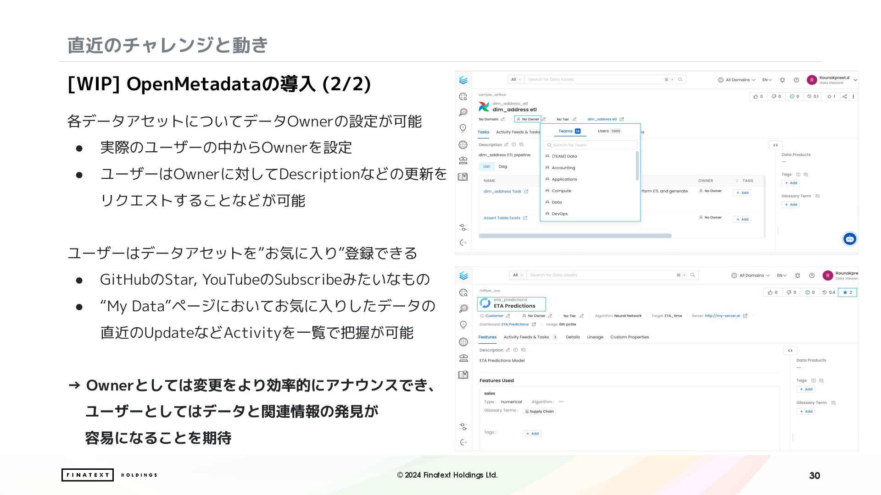Click Logout arrow icon in dim_address etl sidebar
The width and height of the screenshot is (881, 495).
tap(463, 242)
